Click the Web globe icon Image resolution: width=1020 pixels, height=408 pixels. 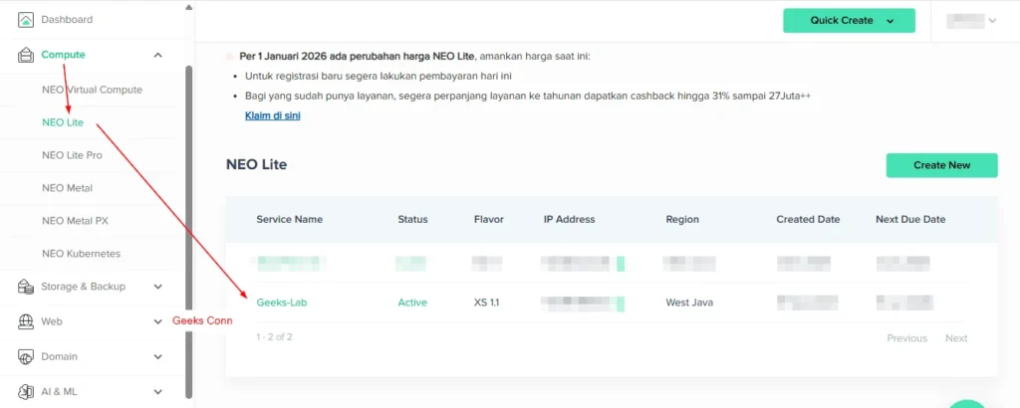pos(25,321)
